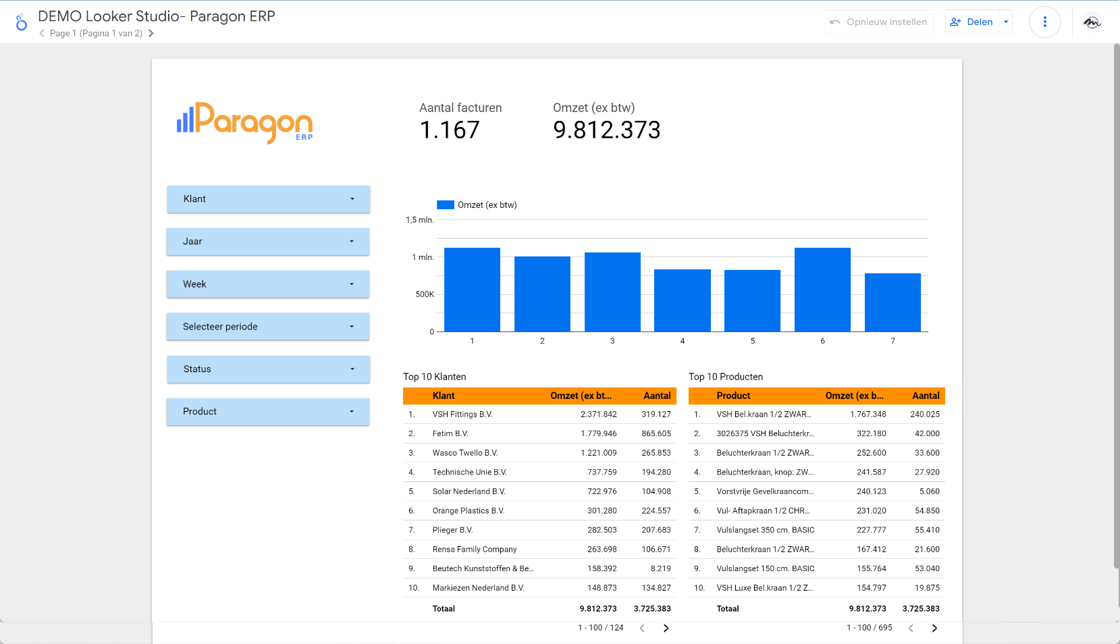Click the Looker Studio logo icon

(x=22, y=22)
